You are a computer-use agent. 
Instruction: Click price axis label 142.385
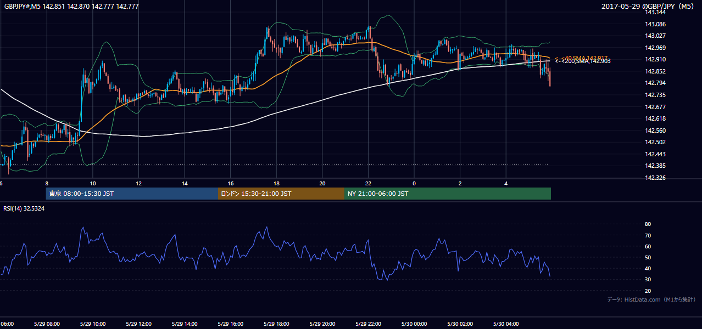pyautogui.click(x=655, y=166)
